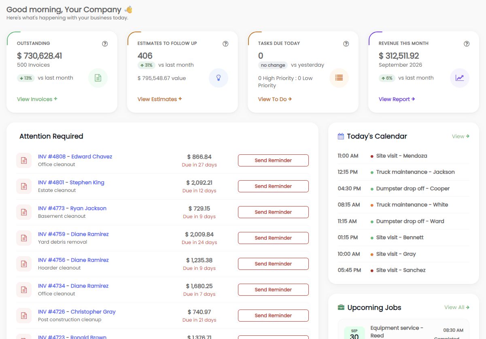486x339 pixels.
Task: Send reminder for INV #4726 Christopher Gray
Action: tap(273, 316)
